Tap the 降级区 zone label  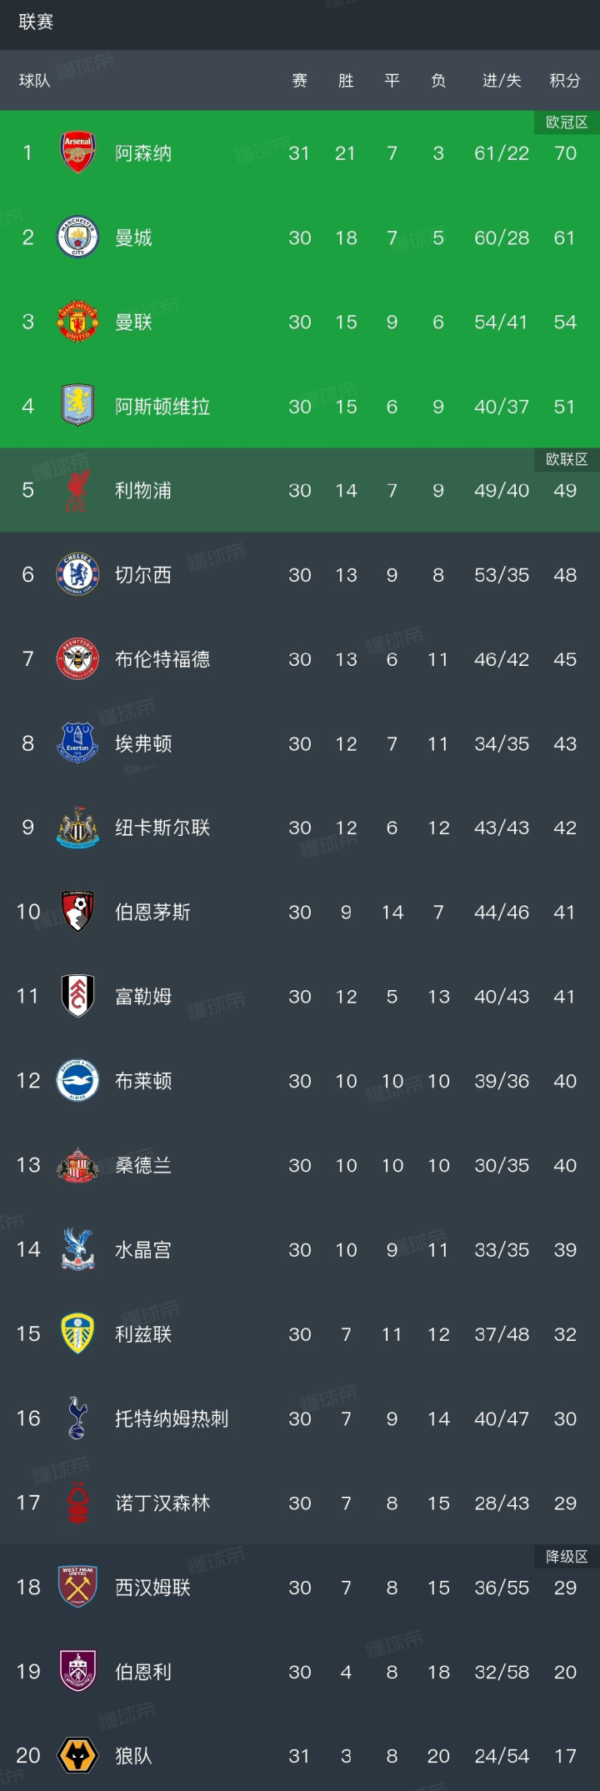[x=567, y=1557]
